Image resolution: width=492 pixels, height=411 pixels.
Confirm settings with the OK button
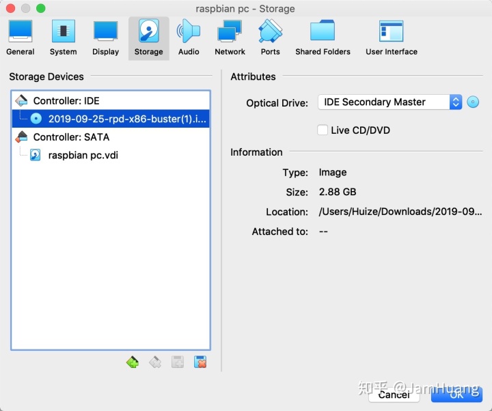(x=456, y=395)
